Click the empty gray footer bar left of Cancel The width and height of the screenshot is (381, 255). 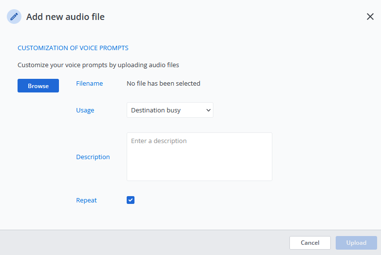coord(146,242)
